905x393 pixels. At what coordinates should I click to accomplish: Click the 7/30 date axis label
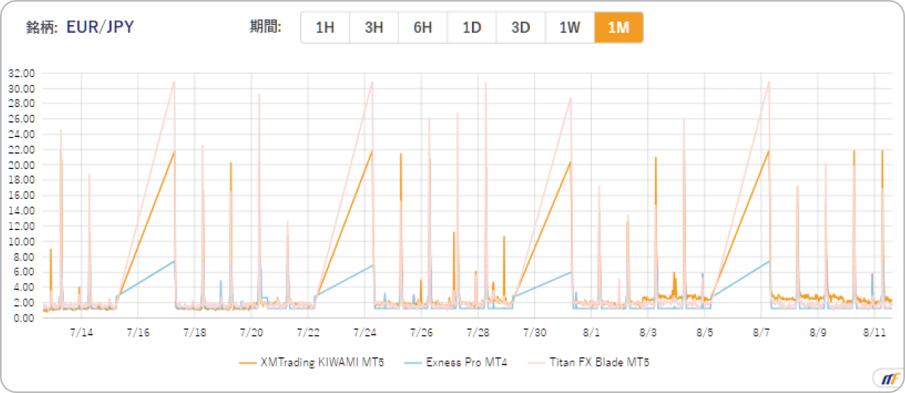pyautogui.click(x=535, y=332)
